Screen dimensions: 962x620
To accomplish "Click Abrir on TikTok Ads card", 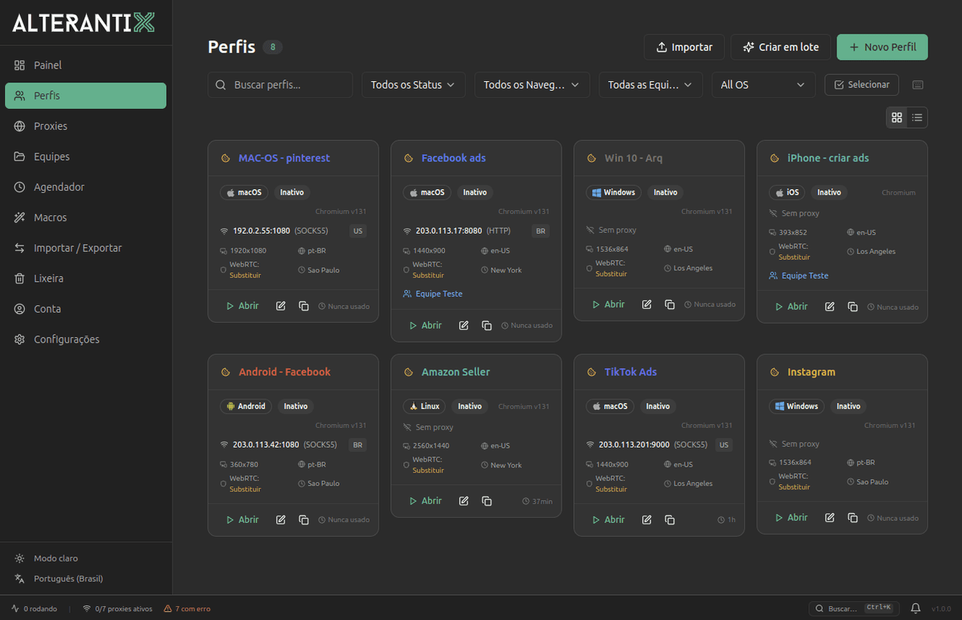I will click(x=608, y=519).
